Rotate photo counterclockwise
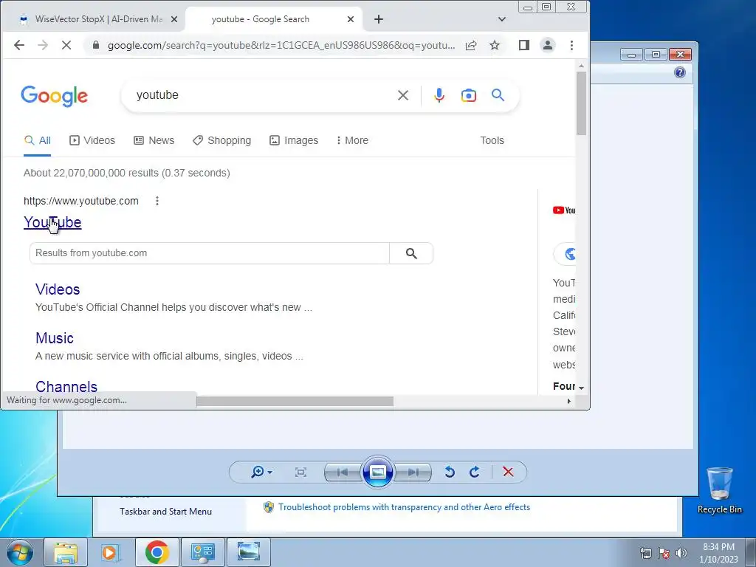756x567 pixels. [x=450, y=472]
